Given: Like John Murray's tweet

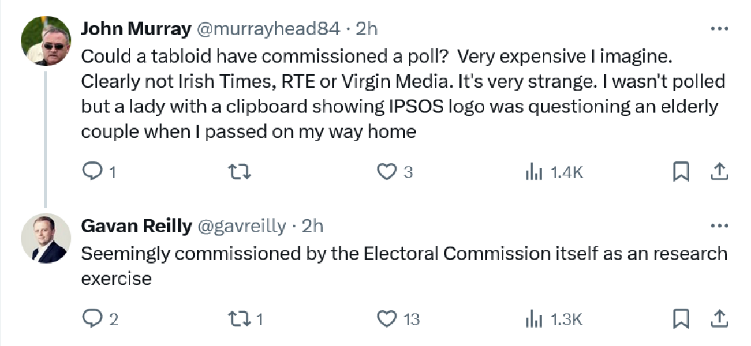Looking at the screenshot, I should pos(387,172).
